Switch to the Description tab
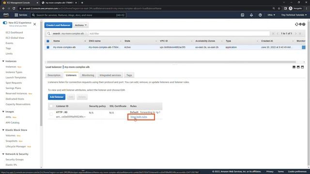This screenshot has height=174, width=310. pos(54,75)
